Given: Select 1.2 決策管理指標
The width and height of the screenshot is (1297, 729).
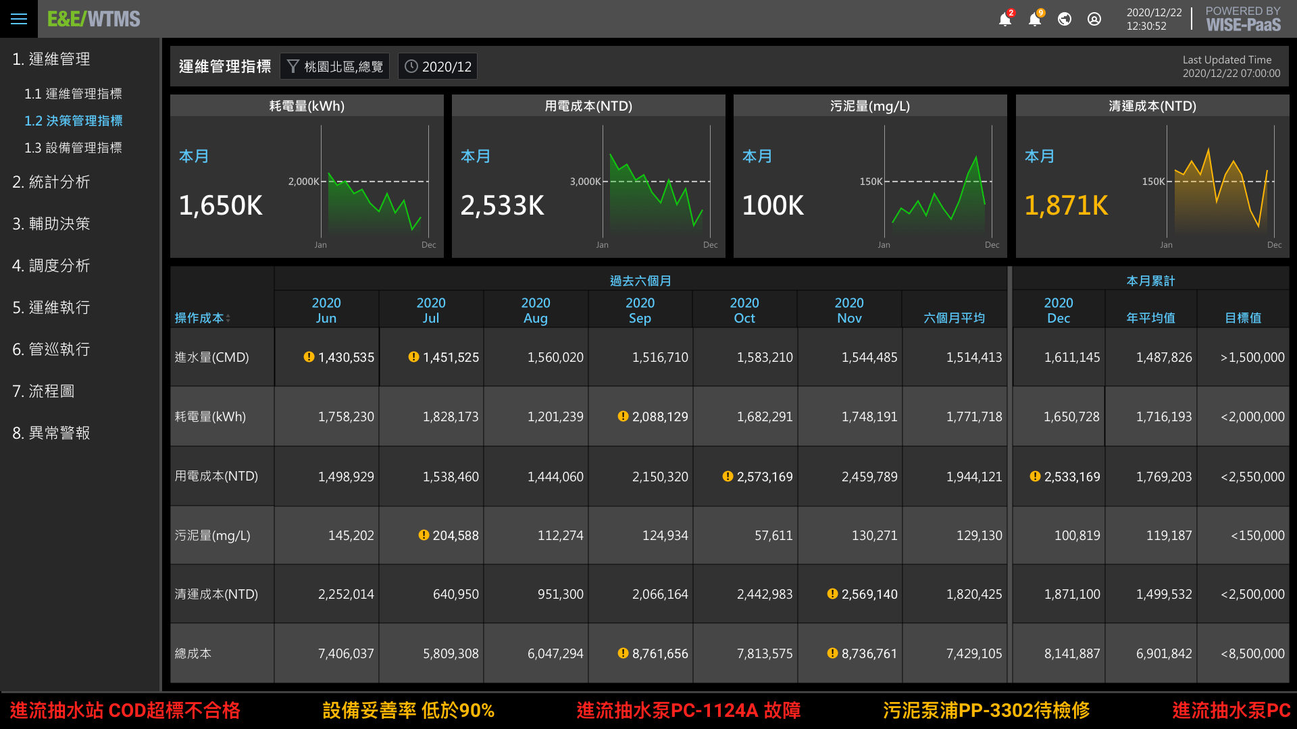Looking at the screenshot, I should [73, 121].
